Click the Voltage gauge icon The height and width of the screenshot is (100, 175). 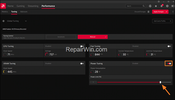pos(47,54)
